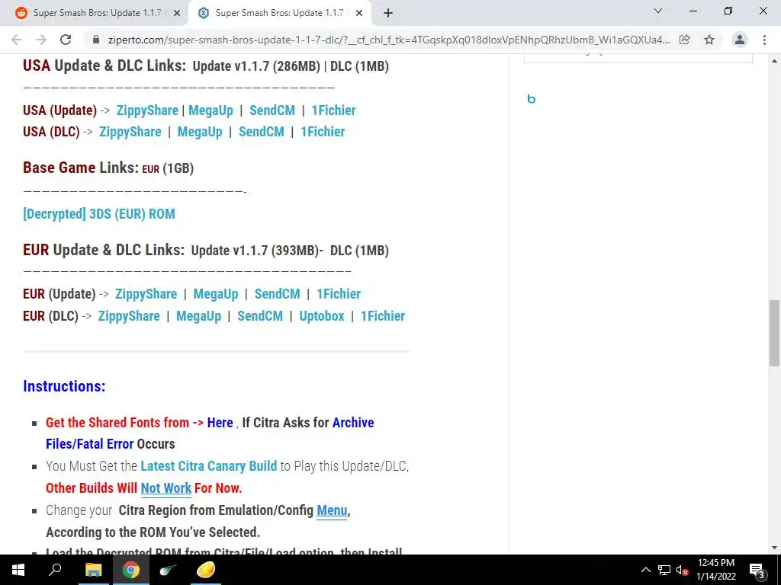Open MegaUp link for USA DLC
This screenshot has height=585, width=781.
200,132
